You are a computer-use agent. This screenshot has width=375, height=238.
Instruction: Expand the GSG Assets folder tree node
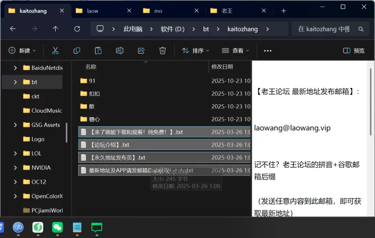15,125
